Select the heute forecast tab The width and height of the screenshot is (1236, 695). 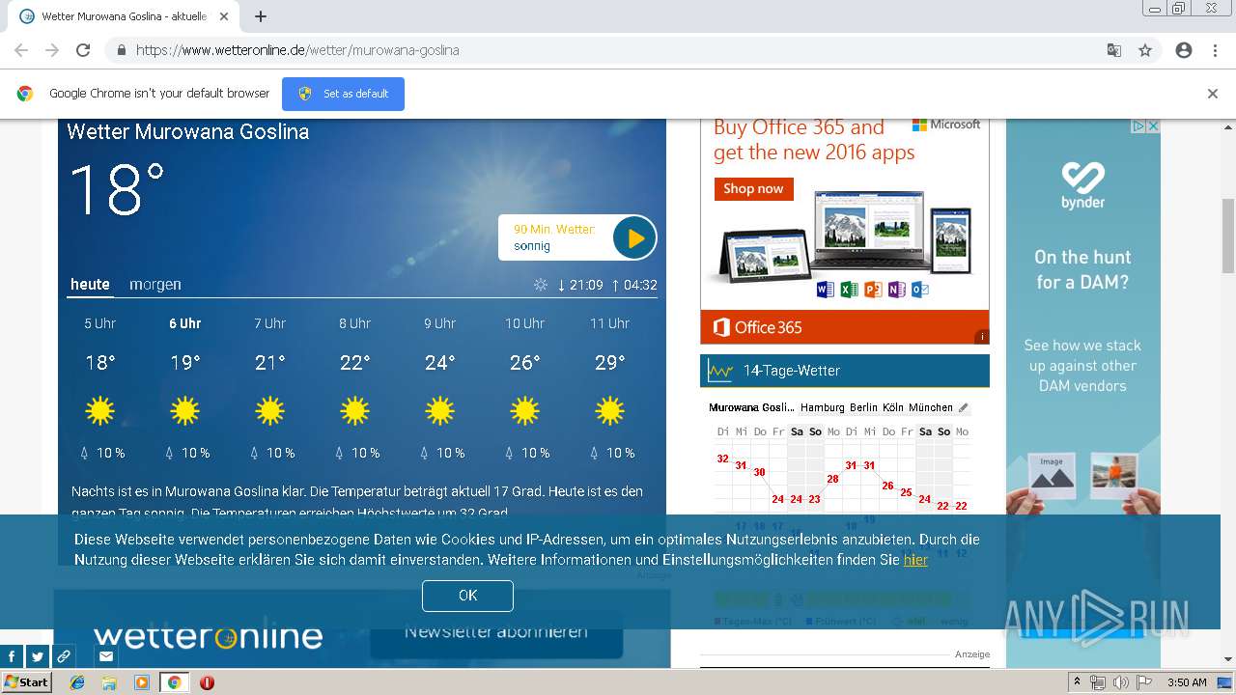point(90,284)
